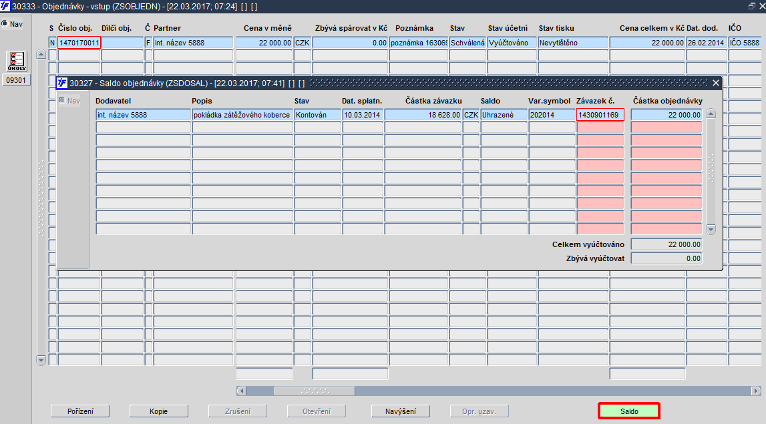This screenshot has width=766, height=424.
Task: Select the Nav radio button in main window
Action: coord(5,23)
